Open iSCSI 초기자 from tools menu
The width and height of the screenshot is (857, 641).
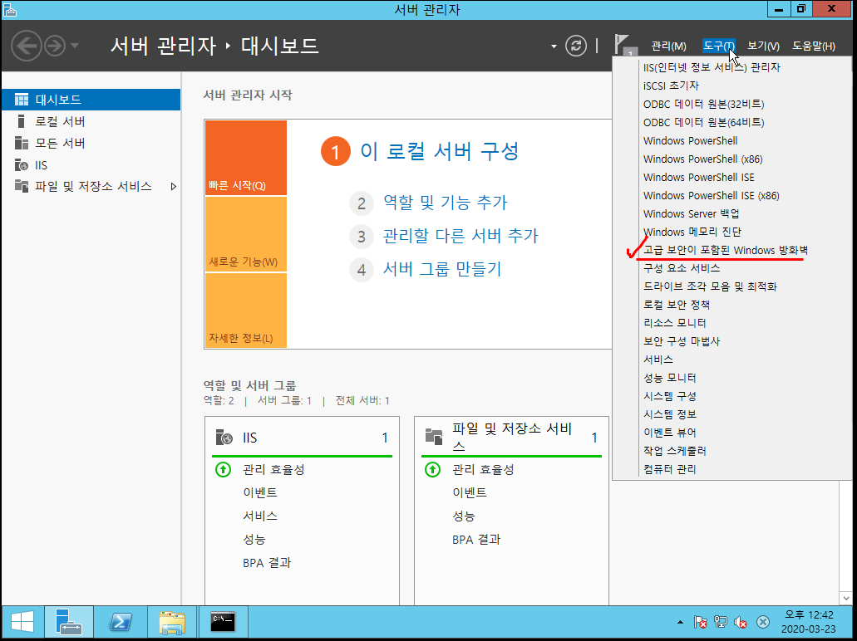[671, 86]
